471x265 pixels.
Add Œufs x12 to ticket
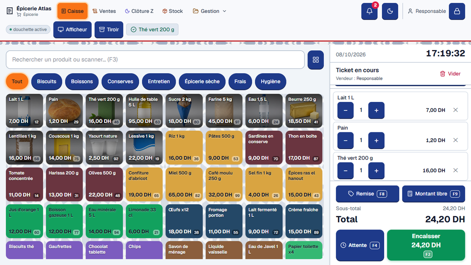(184, 221)
